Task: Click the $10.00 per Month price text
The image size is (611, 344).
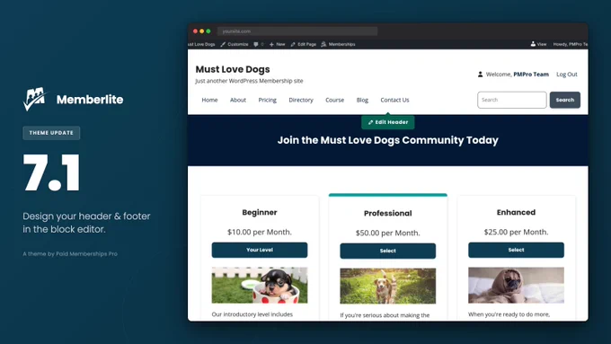Action: [260, 233]
